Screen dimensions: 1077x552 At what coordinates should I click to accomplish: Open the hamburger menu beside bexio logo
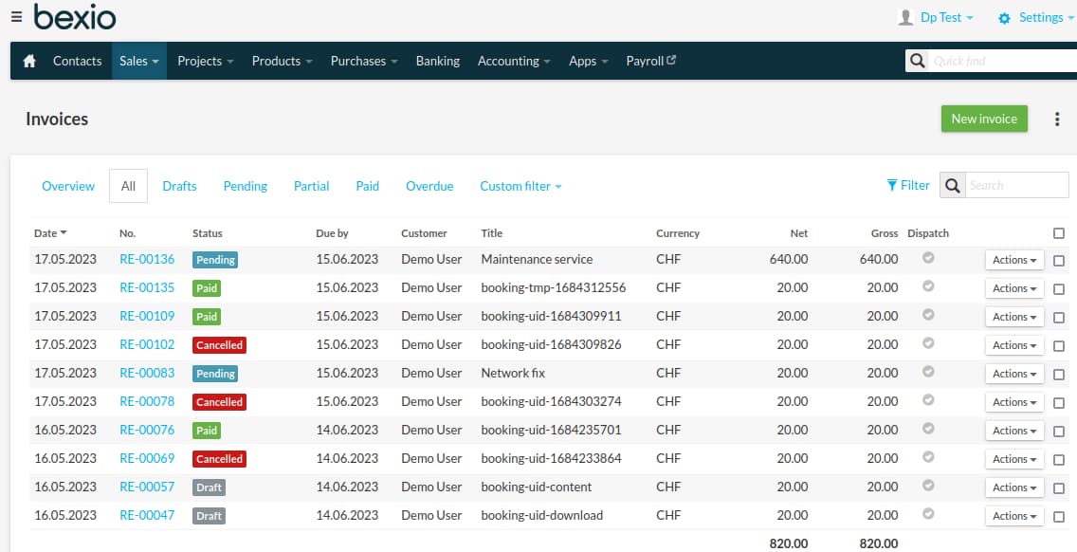[16, 16]
